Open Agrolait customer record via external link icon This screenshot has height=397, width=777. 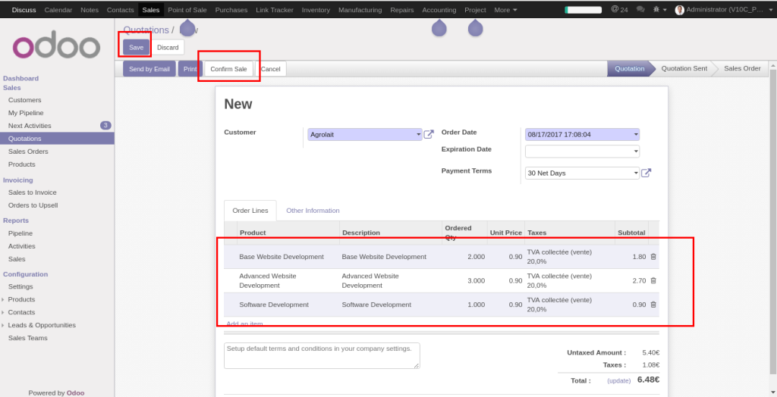click(429, 134)
